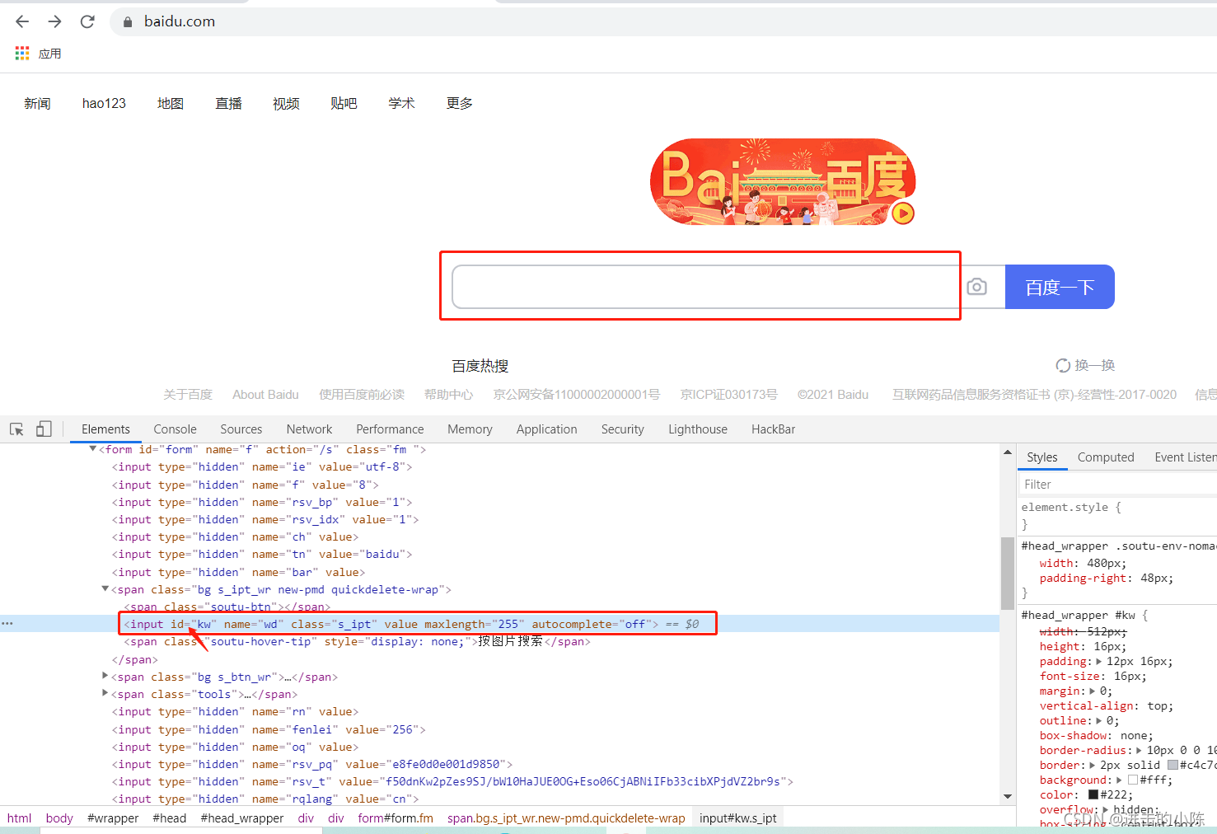The height and width of the screenshot is (834, 1217).
Task: Click the 百度一下 search button
Action: coord(1060,287)
